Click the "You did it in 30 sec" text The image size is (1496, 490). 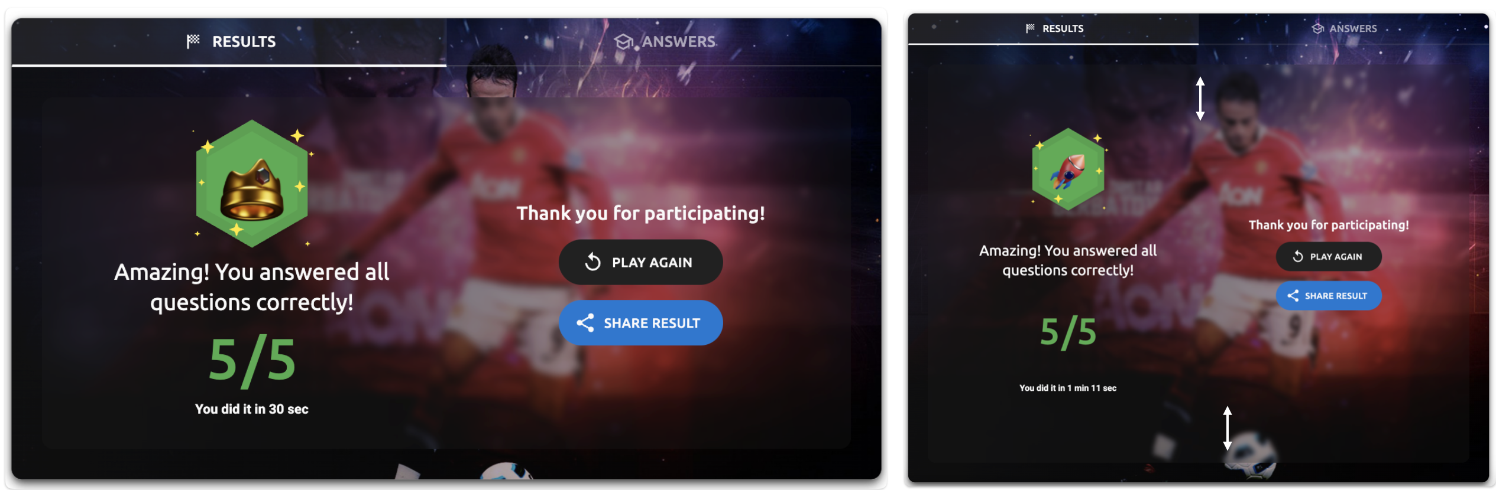pos(252,409)
